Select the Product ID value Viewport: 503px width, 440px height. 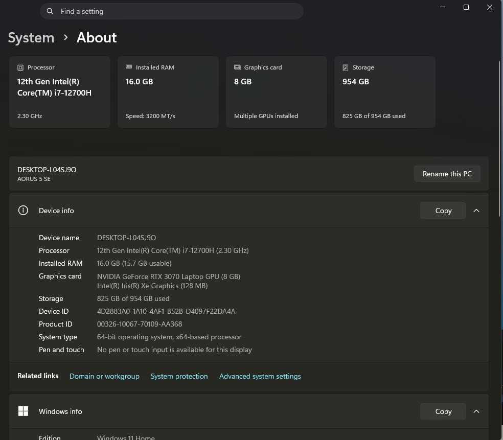pyautogui.click(x=140, y=324)
